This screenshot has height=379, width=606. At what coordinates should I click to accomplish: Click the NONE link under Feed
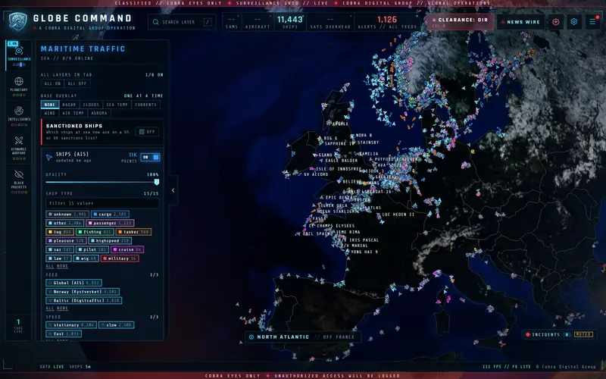click(63, 309)
